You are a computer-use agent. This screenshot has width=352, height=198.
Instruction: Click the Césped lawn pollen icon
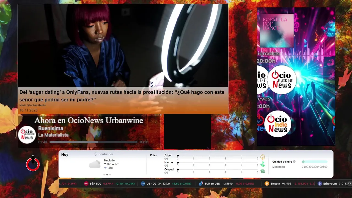pyautogui.click(x=263, y=171)
